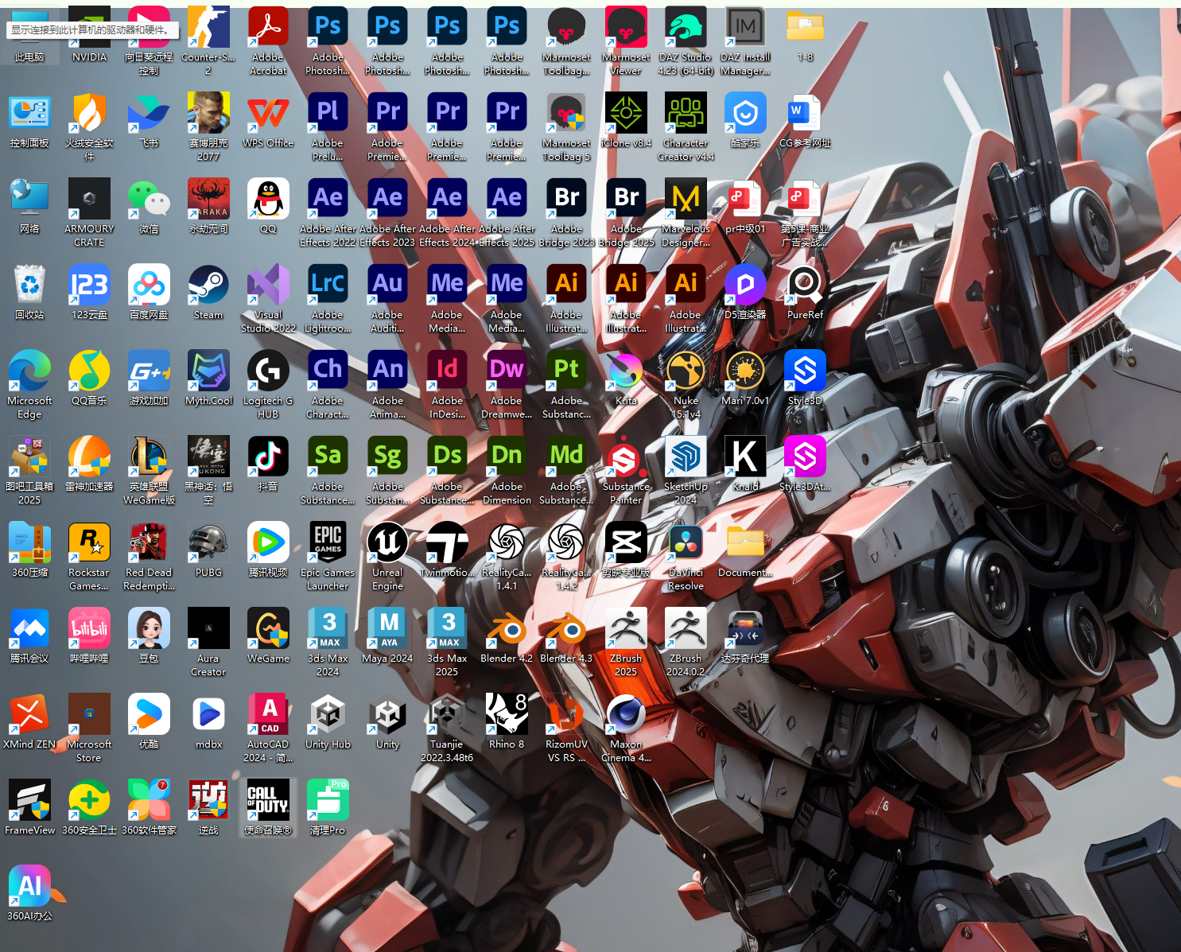This screenshot has height=952, width=1181.
Task: Click the Adobe Prelude icon
Action: coord(328,127)
